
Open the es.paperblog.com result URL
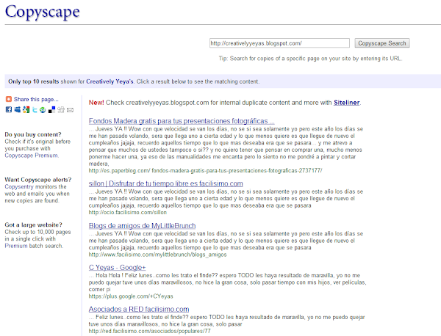205,170
